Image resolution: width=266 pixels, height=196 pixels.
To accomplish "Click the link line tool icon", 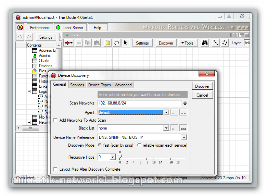I will [216, 43].
